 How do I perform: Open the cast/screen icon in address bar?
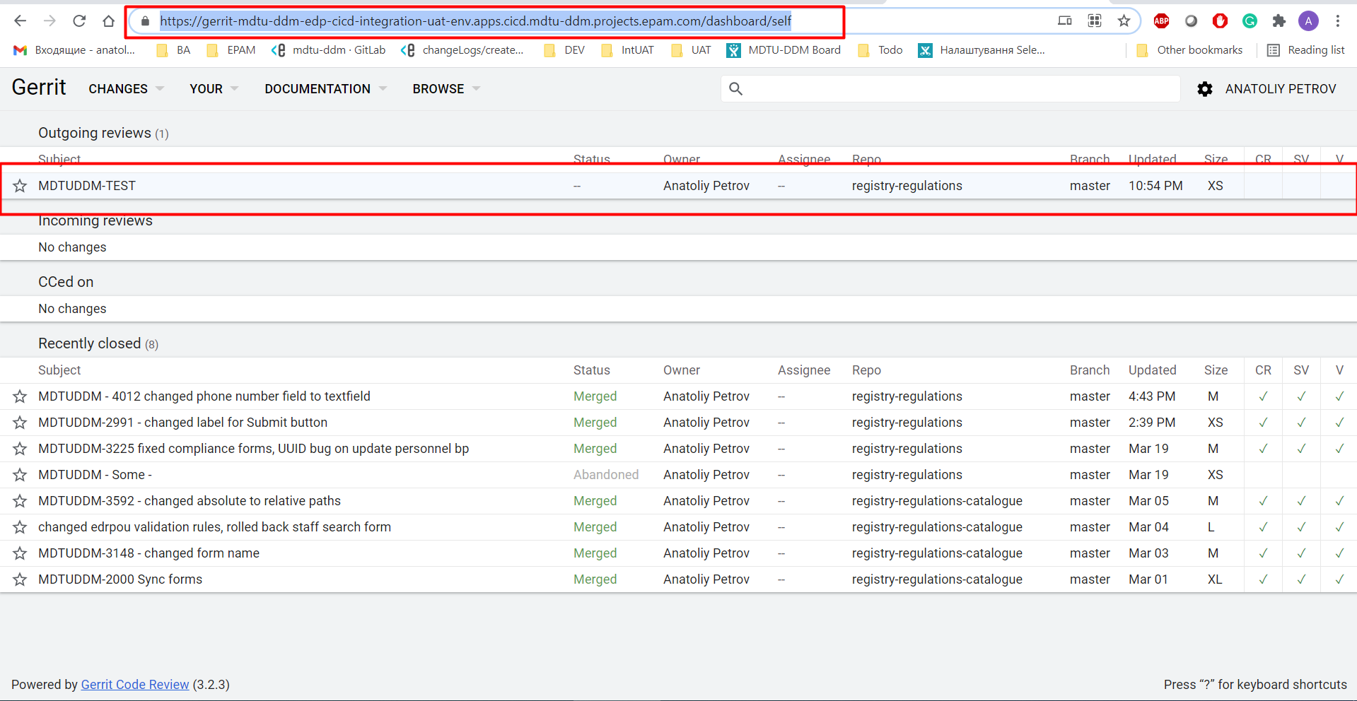[x=1065, y=20]
